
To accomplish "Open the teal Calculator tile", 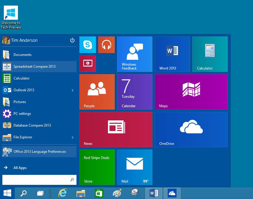I will pyautogui.click(x=210, y=54).
